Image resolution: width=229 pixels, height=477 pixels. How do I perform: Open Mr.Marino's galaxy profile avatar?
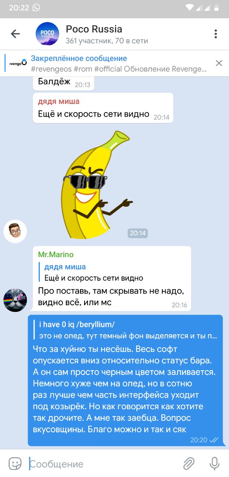click(x=15, y=300)
